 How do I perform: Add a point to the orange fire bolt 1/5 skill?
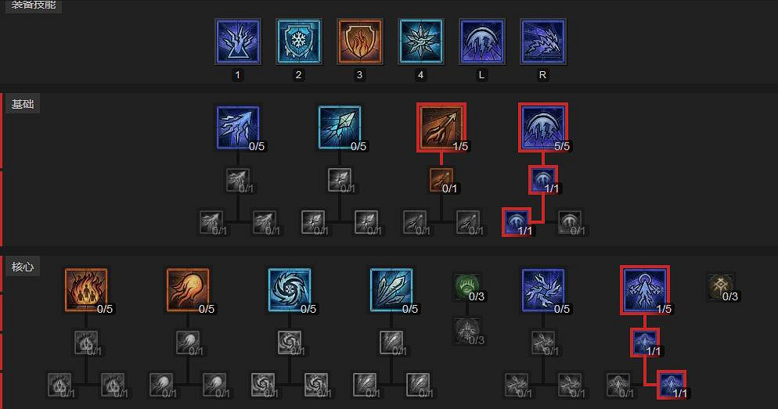[x=441, y=127]
